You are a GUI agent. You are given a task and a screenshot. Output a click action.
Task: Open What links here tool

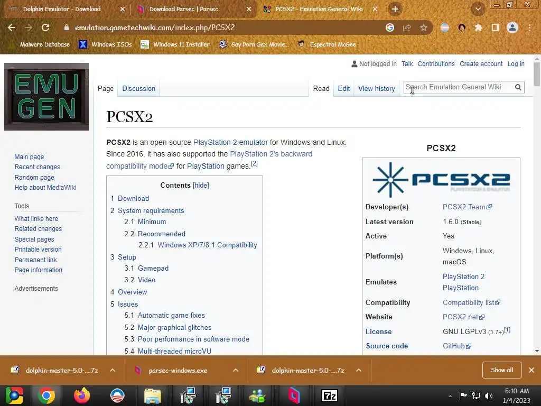[x=36, y=219]
